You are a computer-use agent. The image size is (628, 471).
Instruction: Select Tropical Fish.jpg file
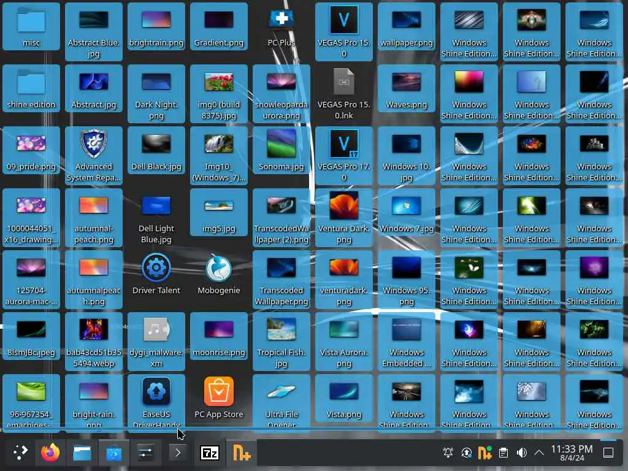281,341
